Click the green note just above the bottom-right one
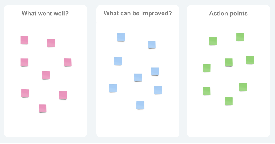 [250, 60]
